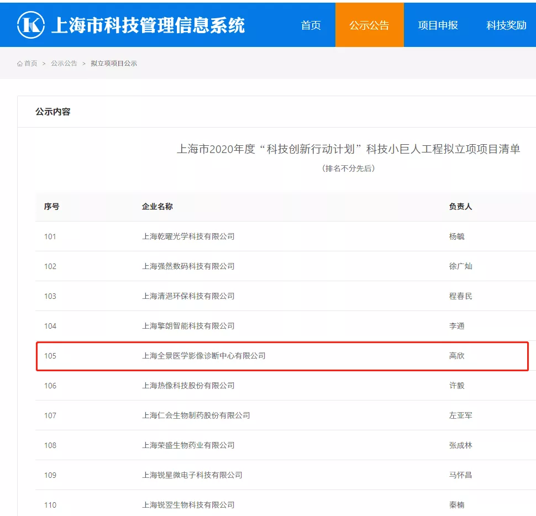Screen dimensions: 536x516
Task: Click 上海仁会生物制药股份有限公司 entry
Action: coord(196,415)
